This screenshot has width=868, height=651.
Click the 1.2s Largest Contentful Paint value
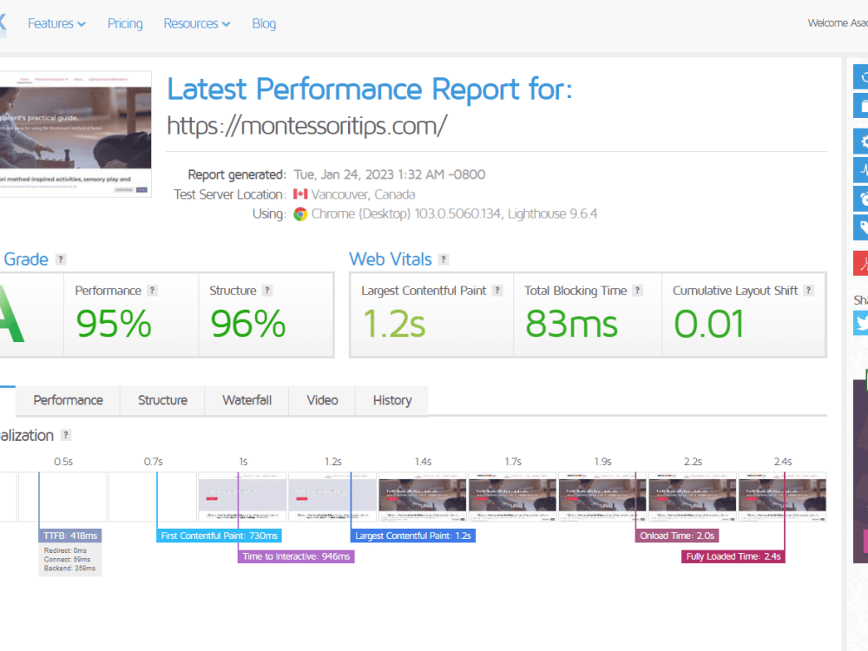click(394, 324)
